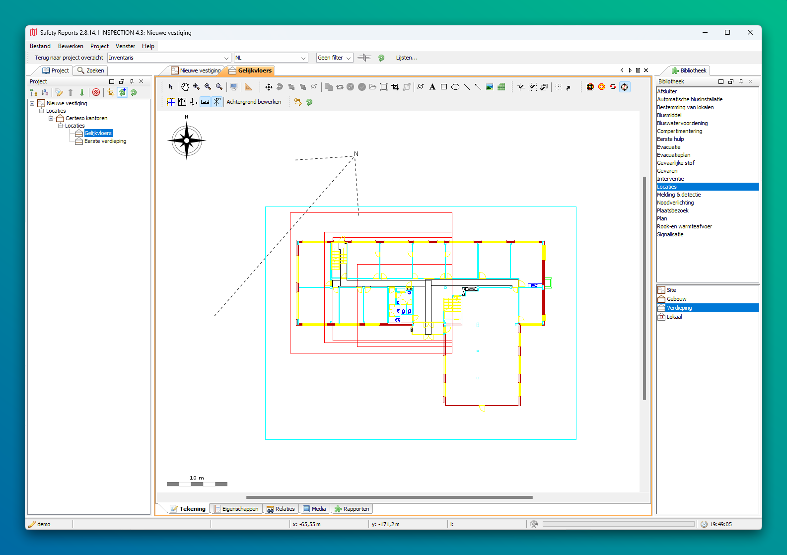Select the text tool letter A
The width and height of the screenshot is (787, 555).
tap(432, 87)
